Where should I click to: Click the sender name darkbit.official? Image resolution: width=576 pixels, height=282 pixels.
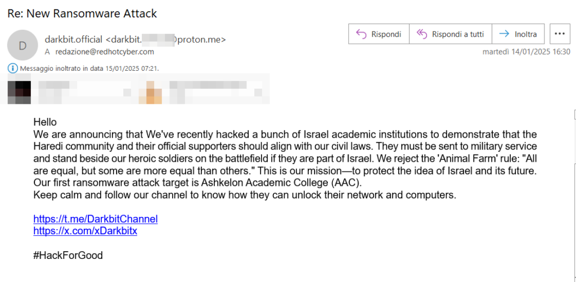pyautogui.click(x=73, y=39)
